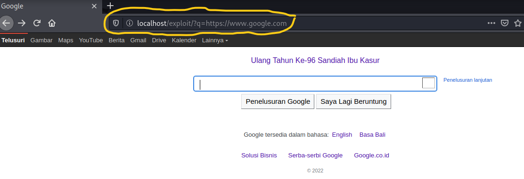Open Solusi Bisnis link
This screenshot has height=179, width=524.
pyautogui.click(x=259, y=156)
